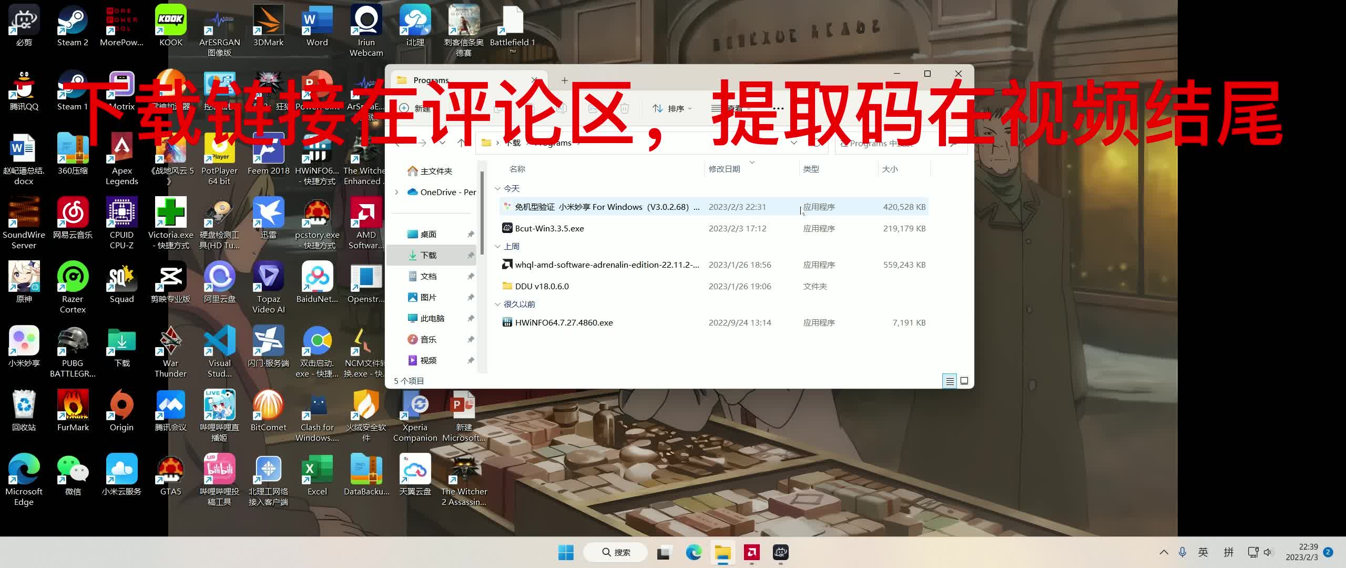Open the 微信 desktop icon

click(x=73, y=474)
